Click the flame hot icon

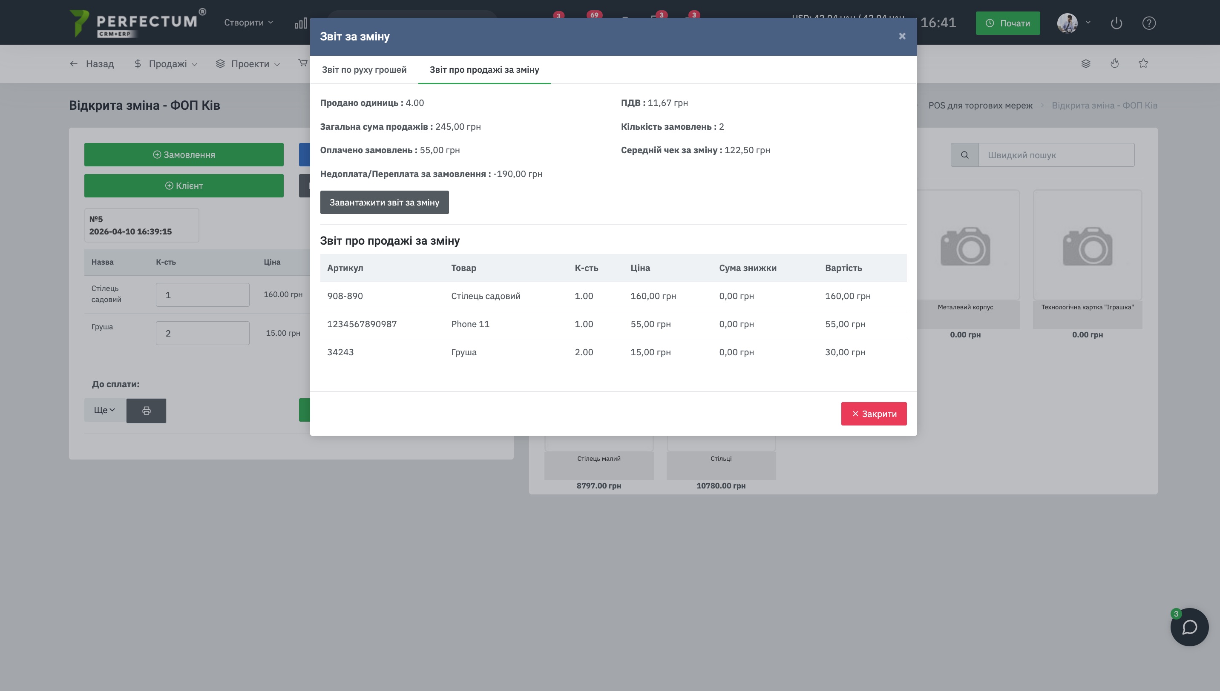1114,63
